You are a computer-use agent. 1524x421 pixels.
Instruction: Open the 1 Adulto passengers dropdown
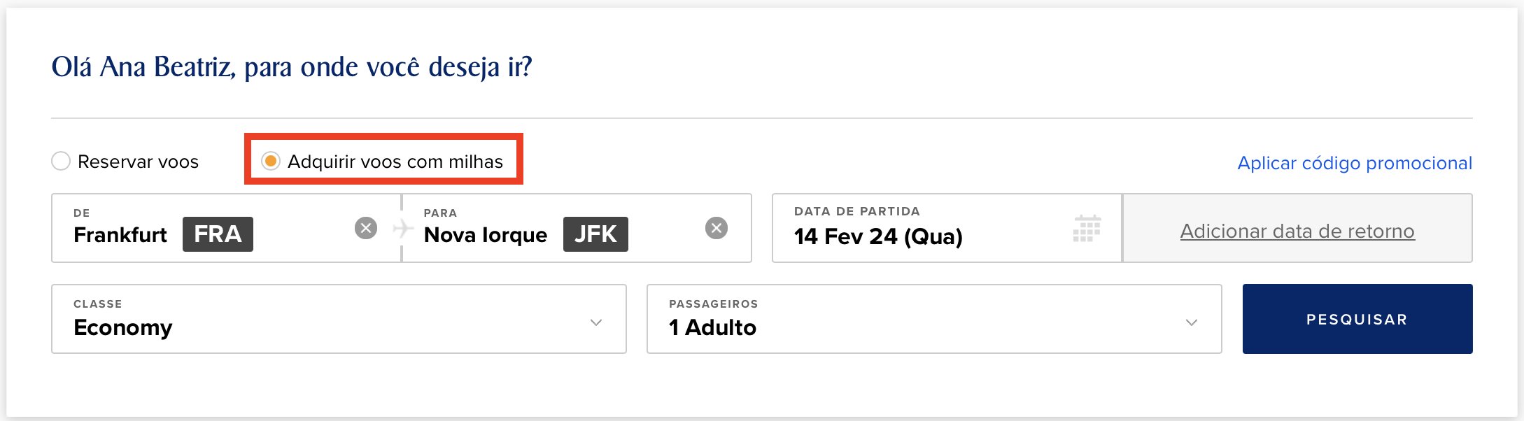934,319
